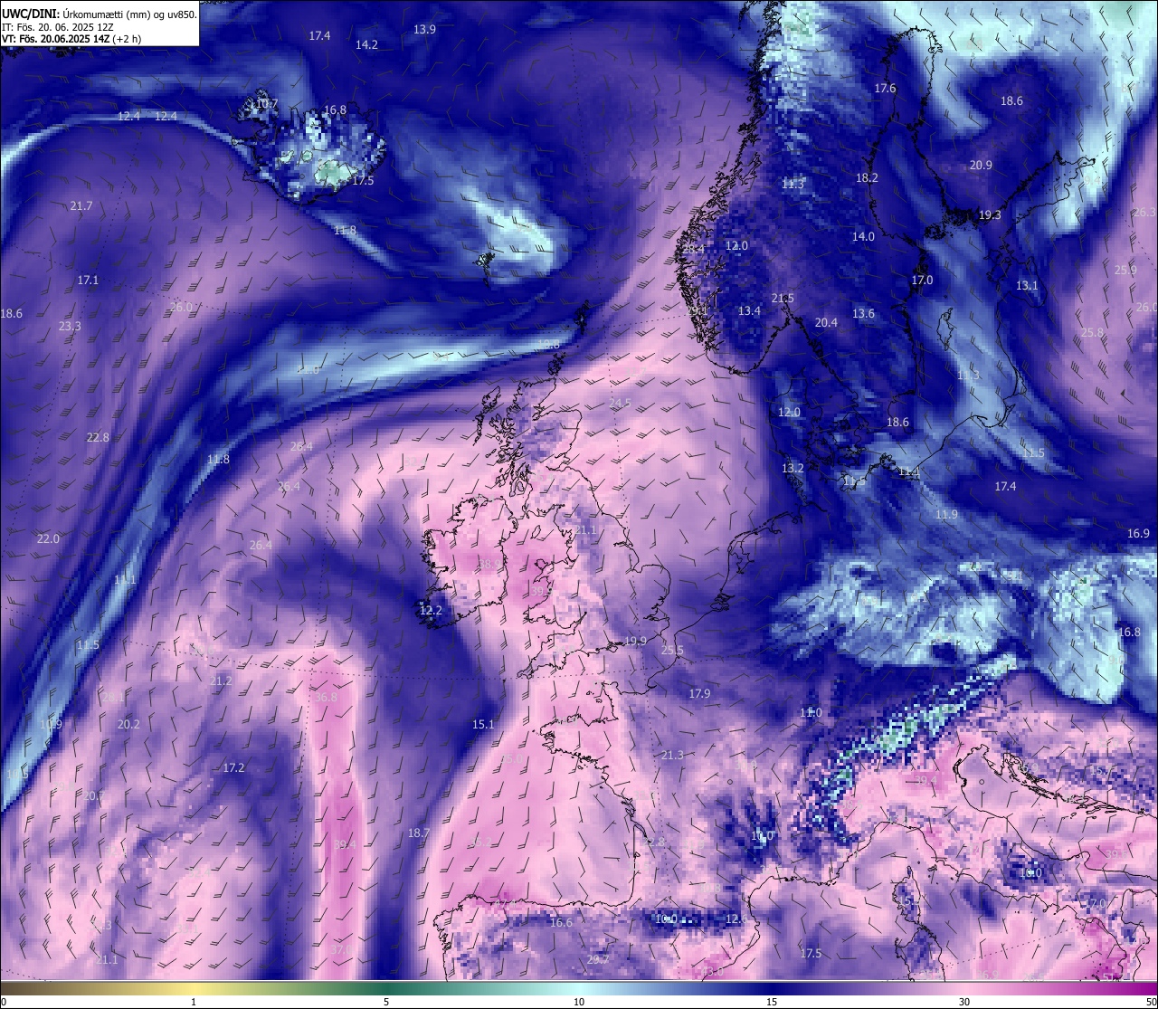Click the 21.7 value label
Screen dimensions: 1158x1009
coord(81,206)
